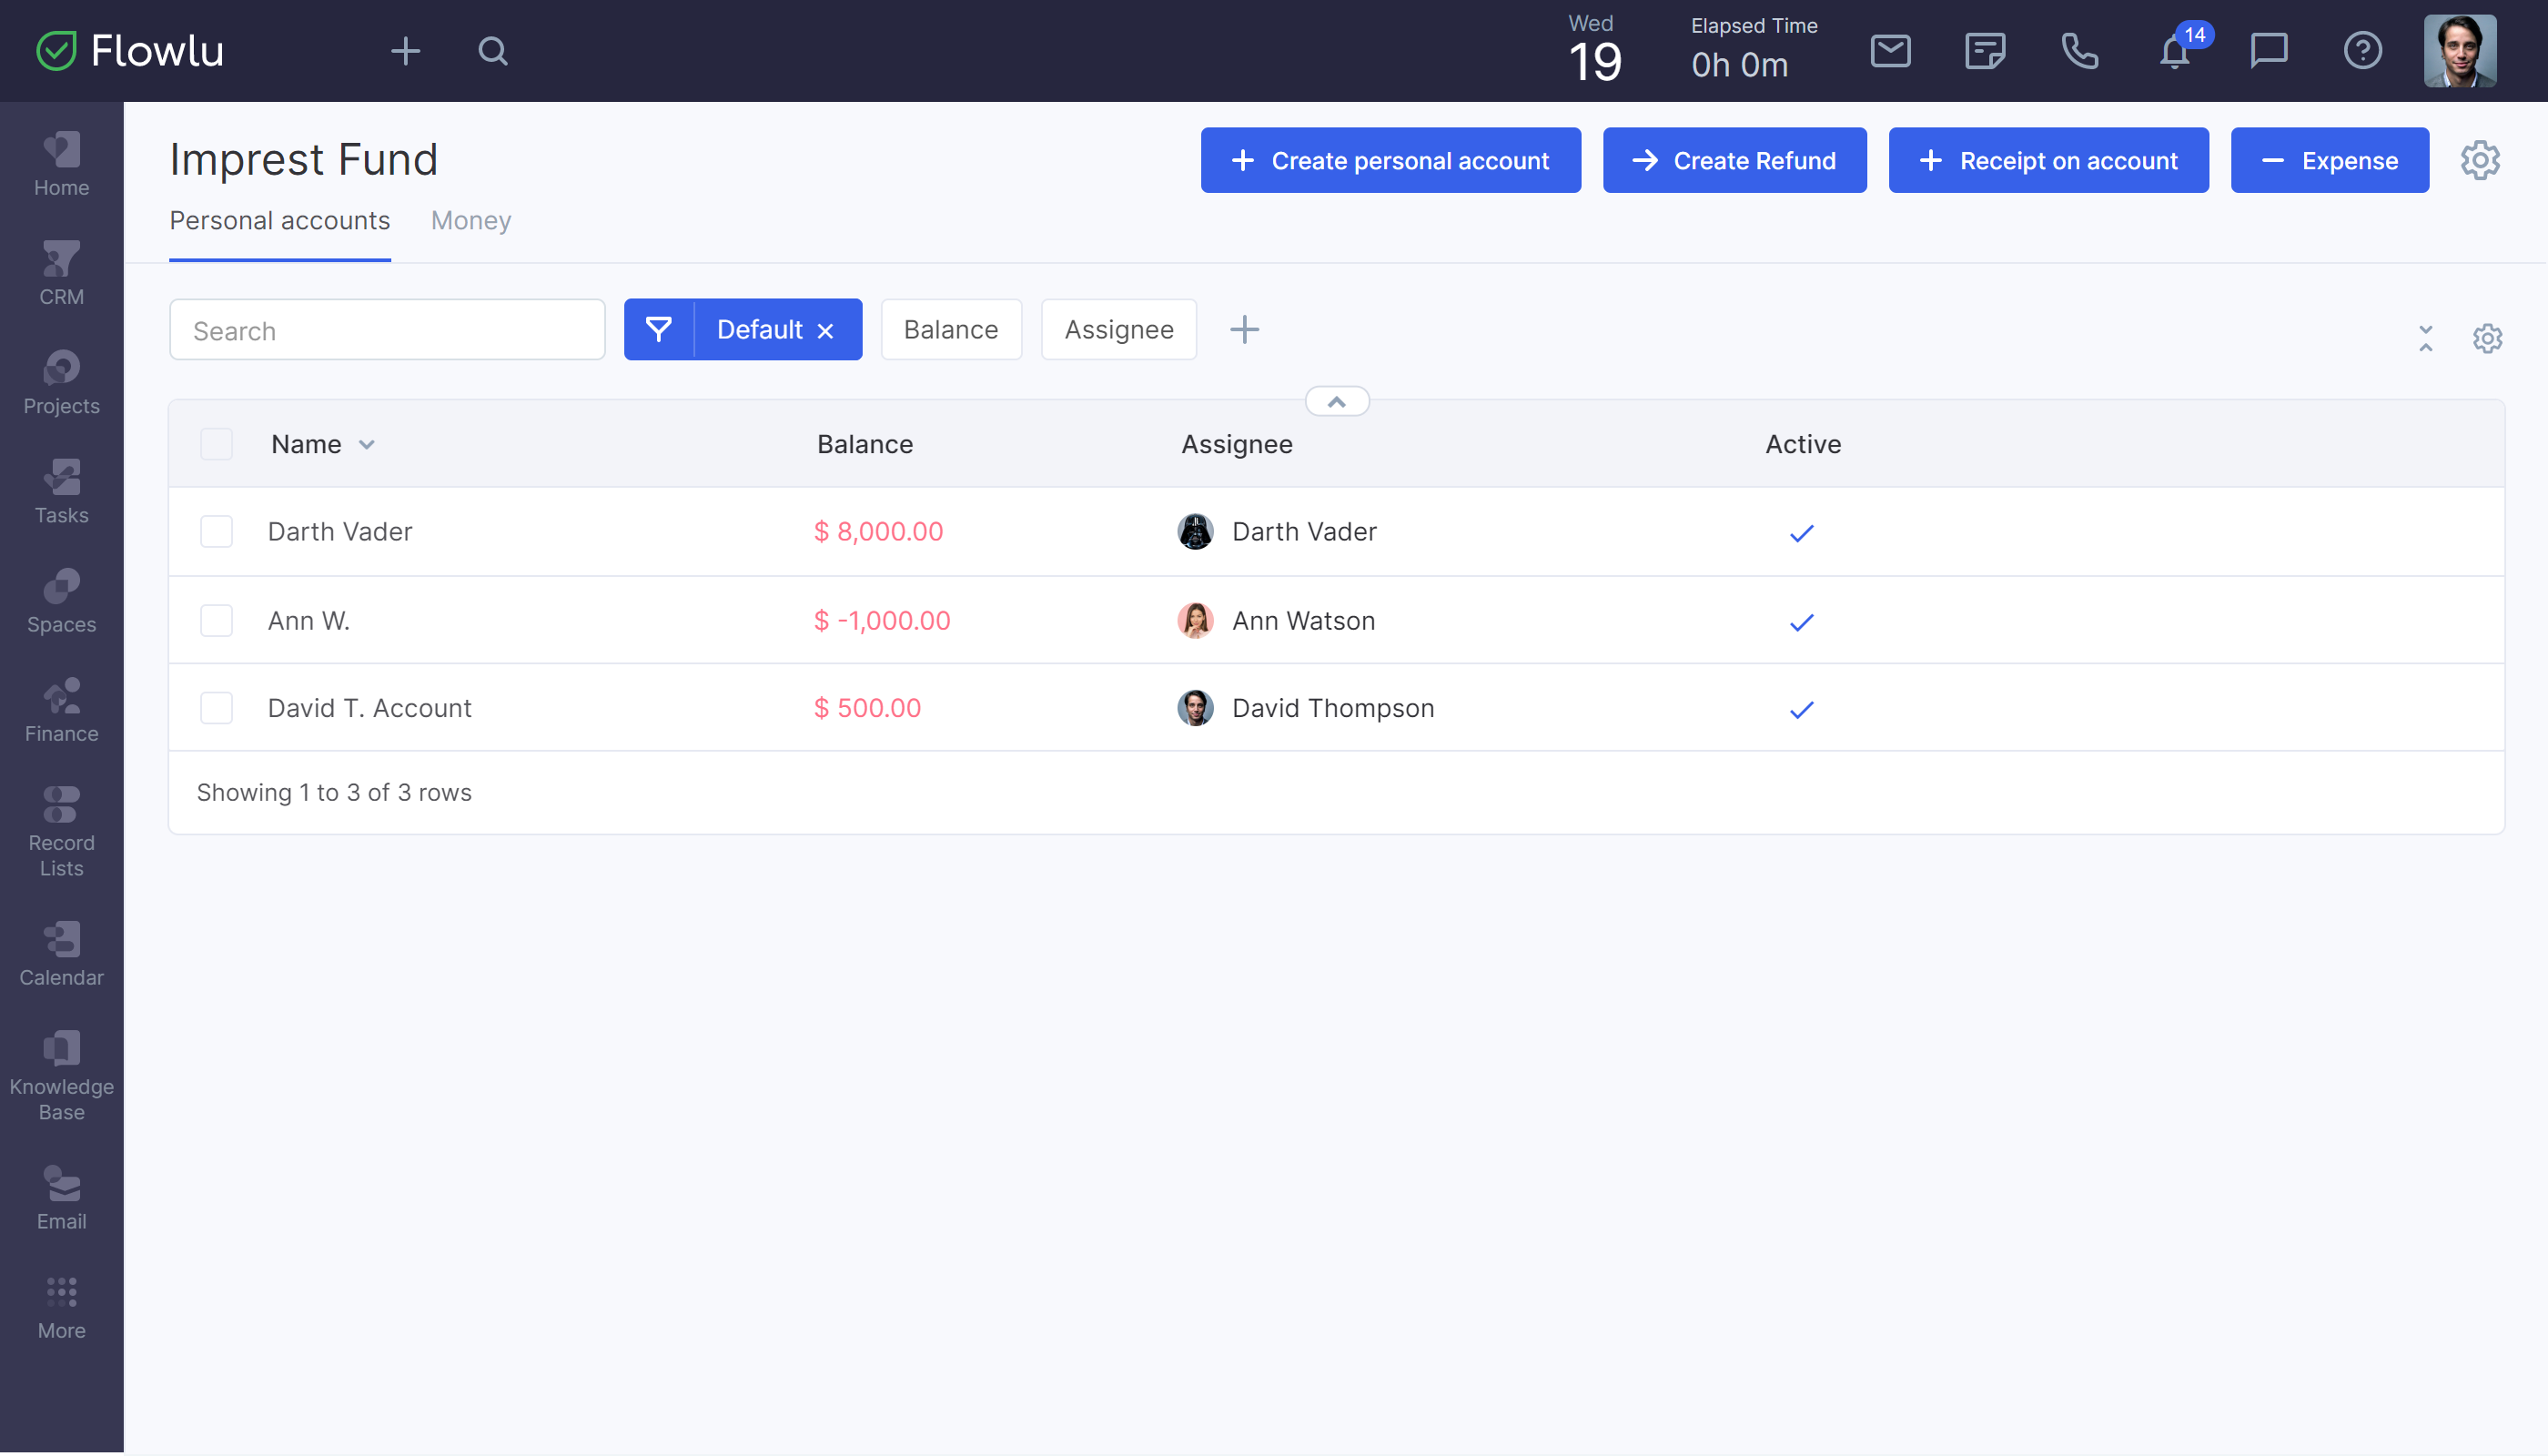Open the help question mark icon

tap(2362, 51)
